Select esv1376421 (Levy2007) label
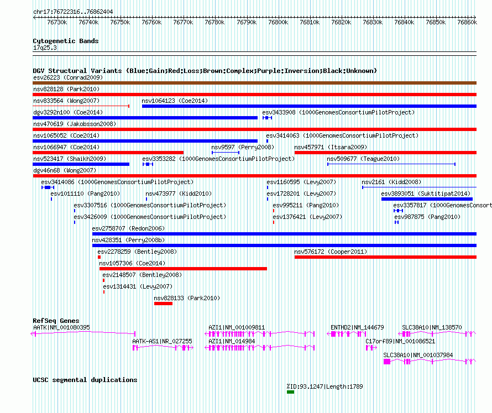 307,217
